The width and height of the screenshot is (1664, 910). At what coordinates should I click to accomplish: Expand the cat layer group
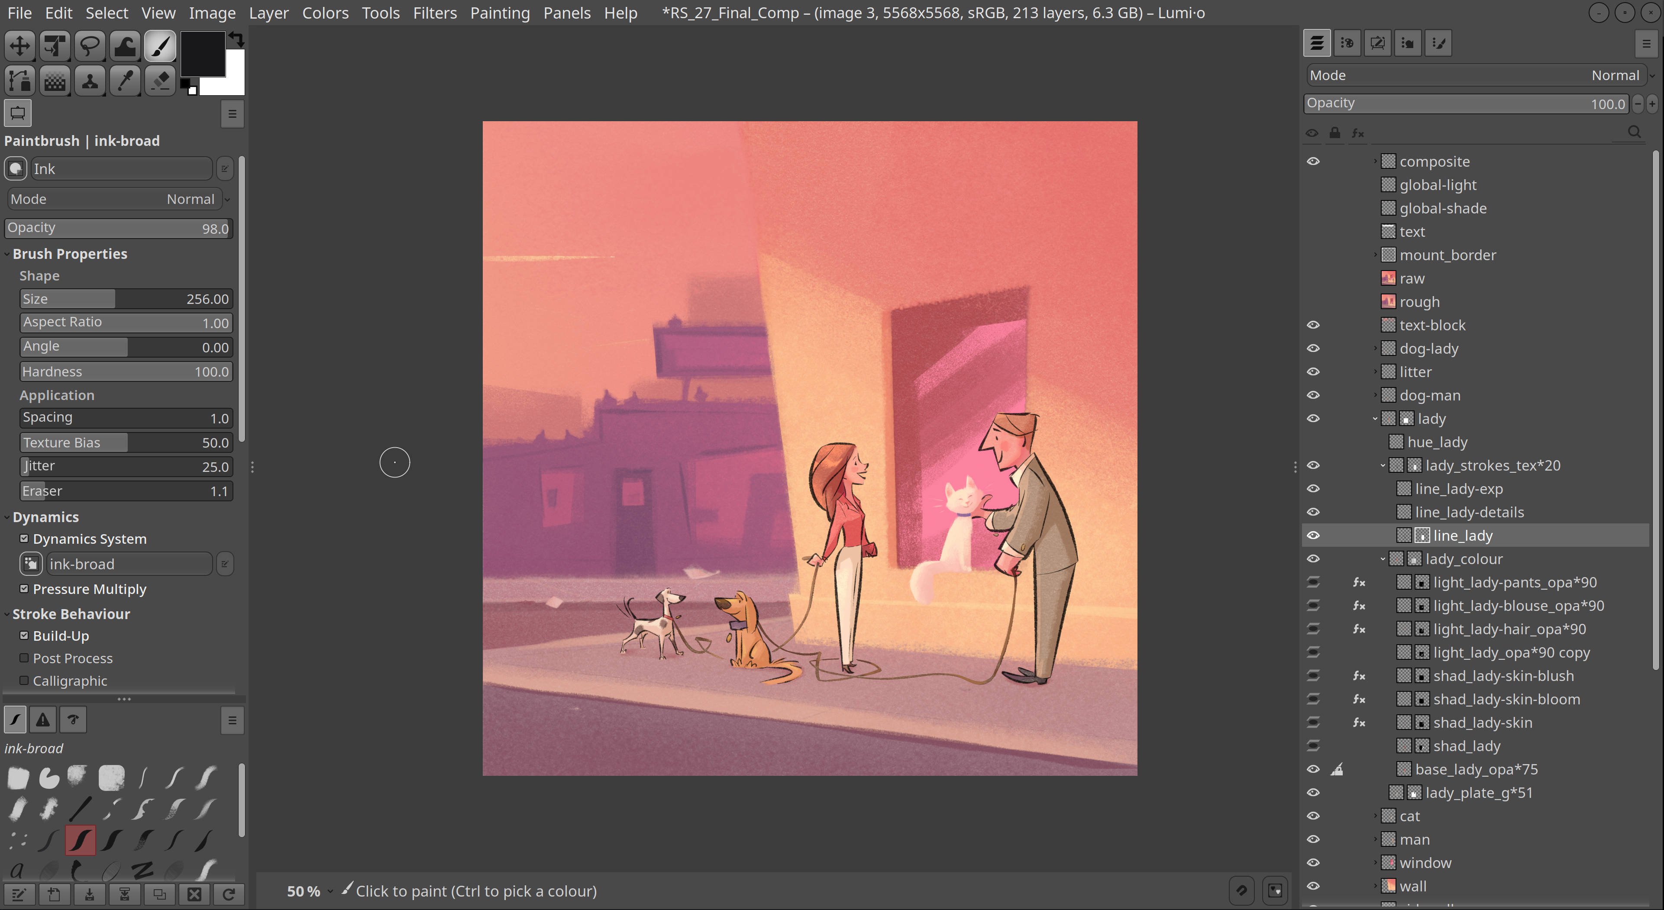coord(1375,816)
